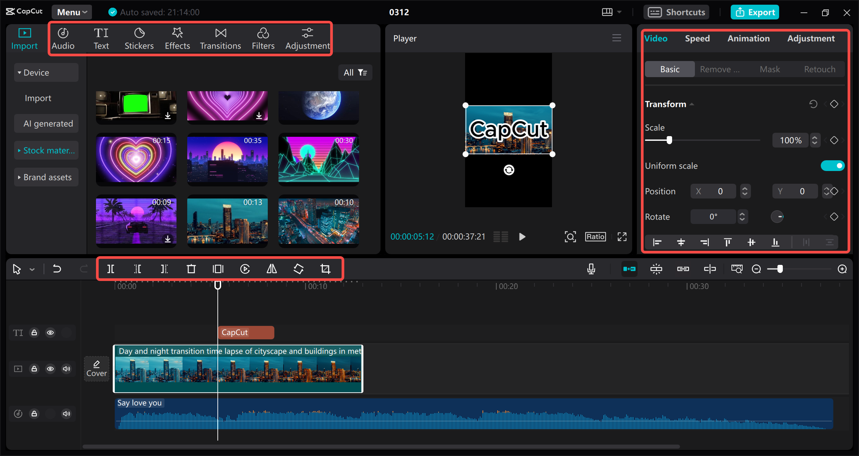Click the Mask tab in Video panel
The height and width of the screenshot is (456, 859).
(x=769, y=68)
